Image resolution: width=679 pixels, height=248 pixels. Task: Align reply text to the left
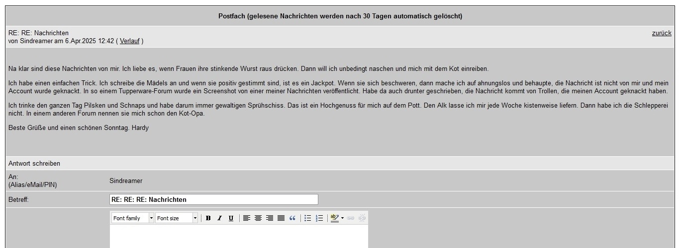click(247, 218)
